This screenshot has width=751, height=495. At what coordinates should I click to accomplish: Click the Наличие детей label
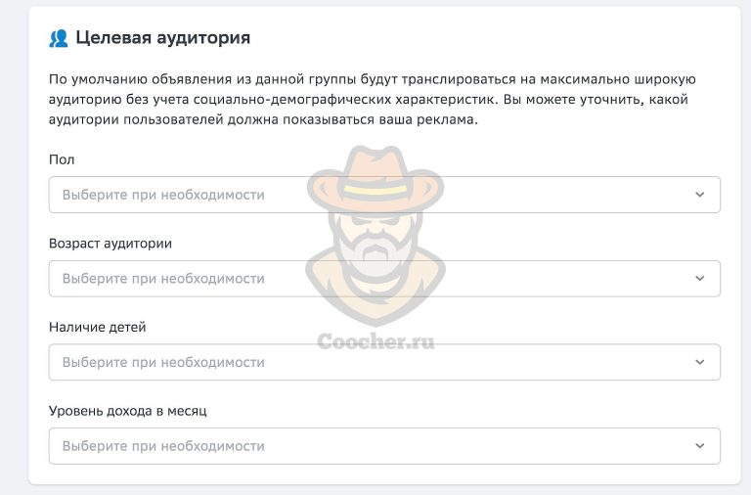pos(97,328)
